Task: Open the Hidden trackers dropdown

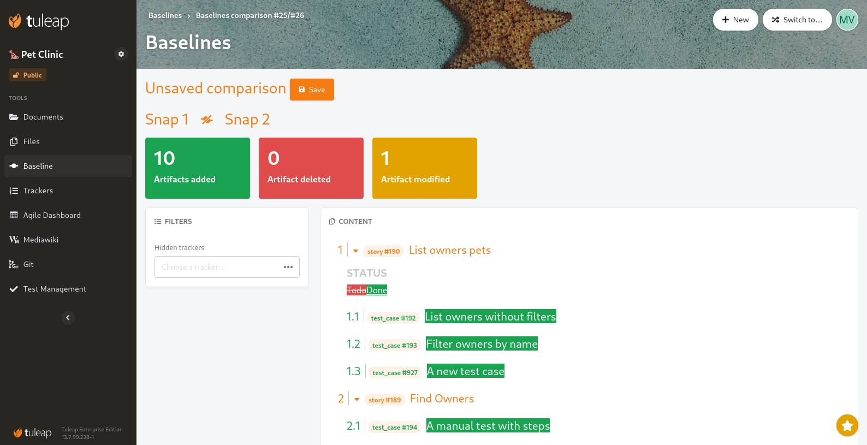Action: [227, 267]
